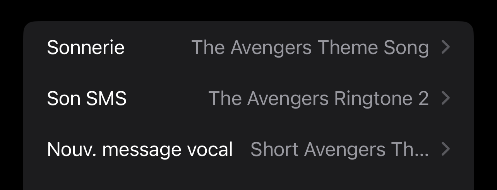The image size is (497, 190).
Task: Change the new voicemail sound Short Avengers
Action: [x=339, y=149]
